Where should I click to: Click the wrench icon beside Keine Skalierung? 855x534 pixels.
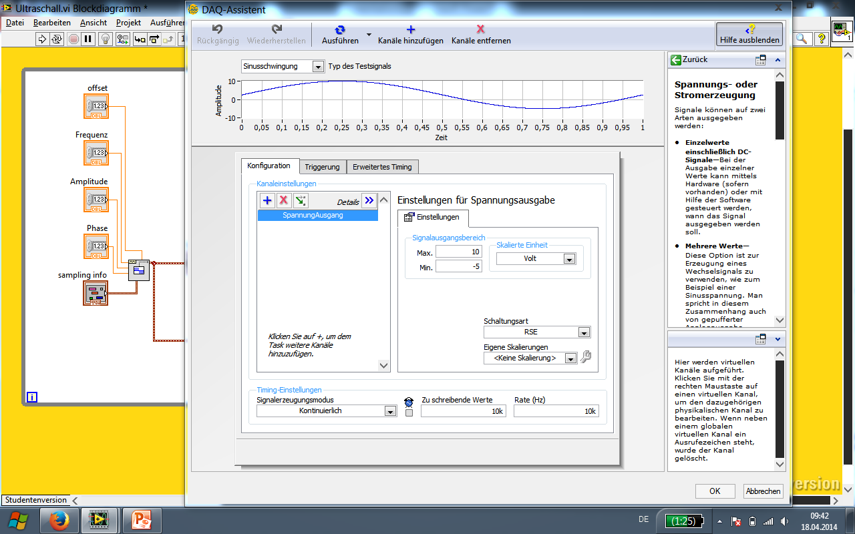[586, 357]
